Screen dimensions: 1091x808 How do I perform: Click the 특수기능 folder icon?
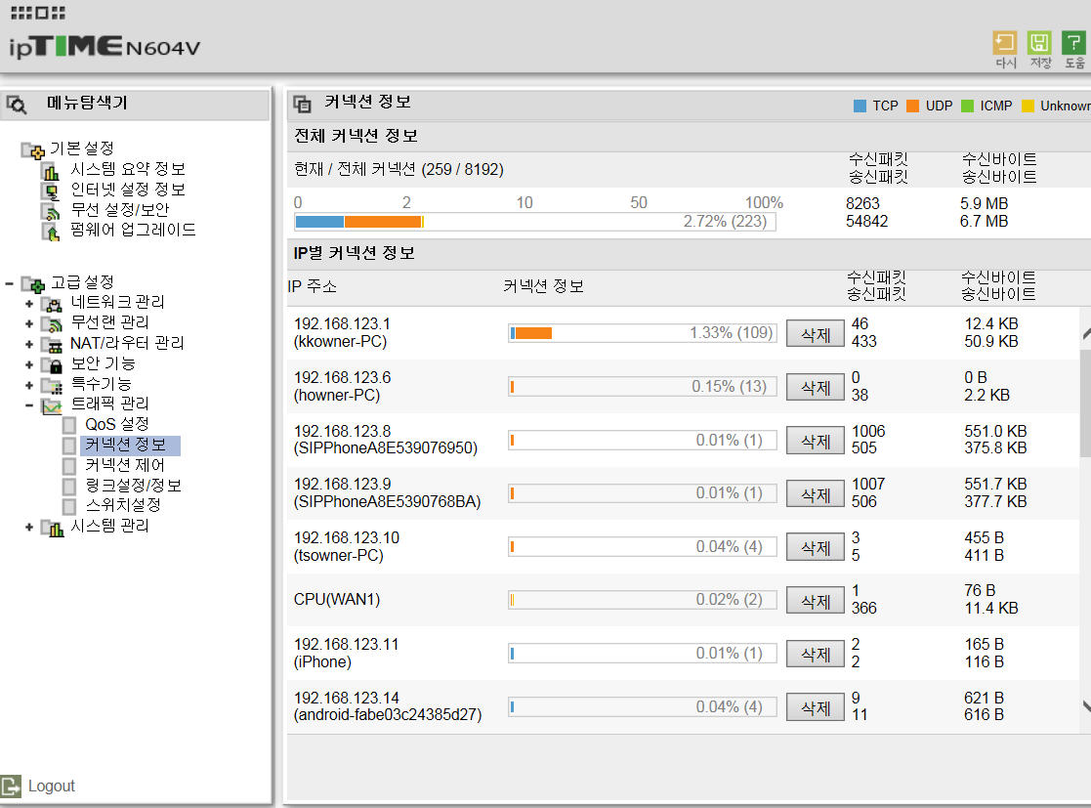[52, 385]
